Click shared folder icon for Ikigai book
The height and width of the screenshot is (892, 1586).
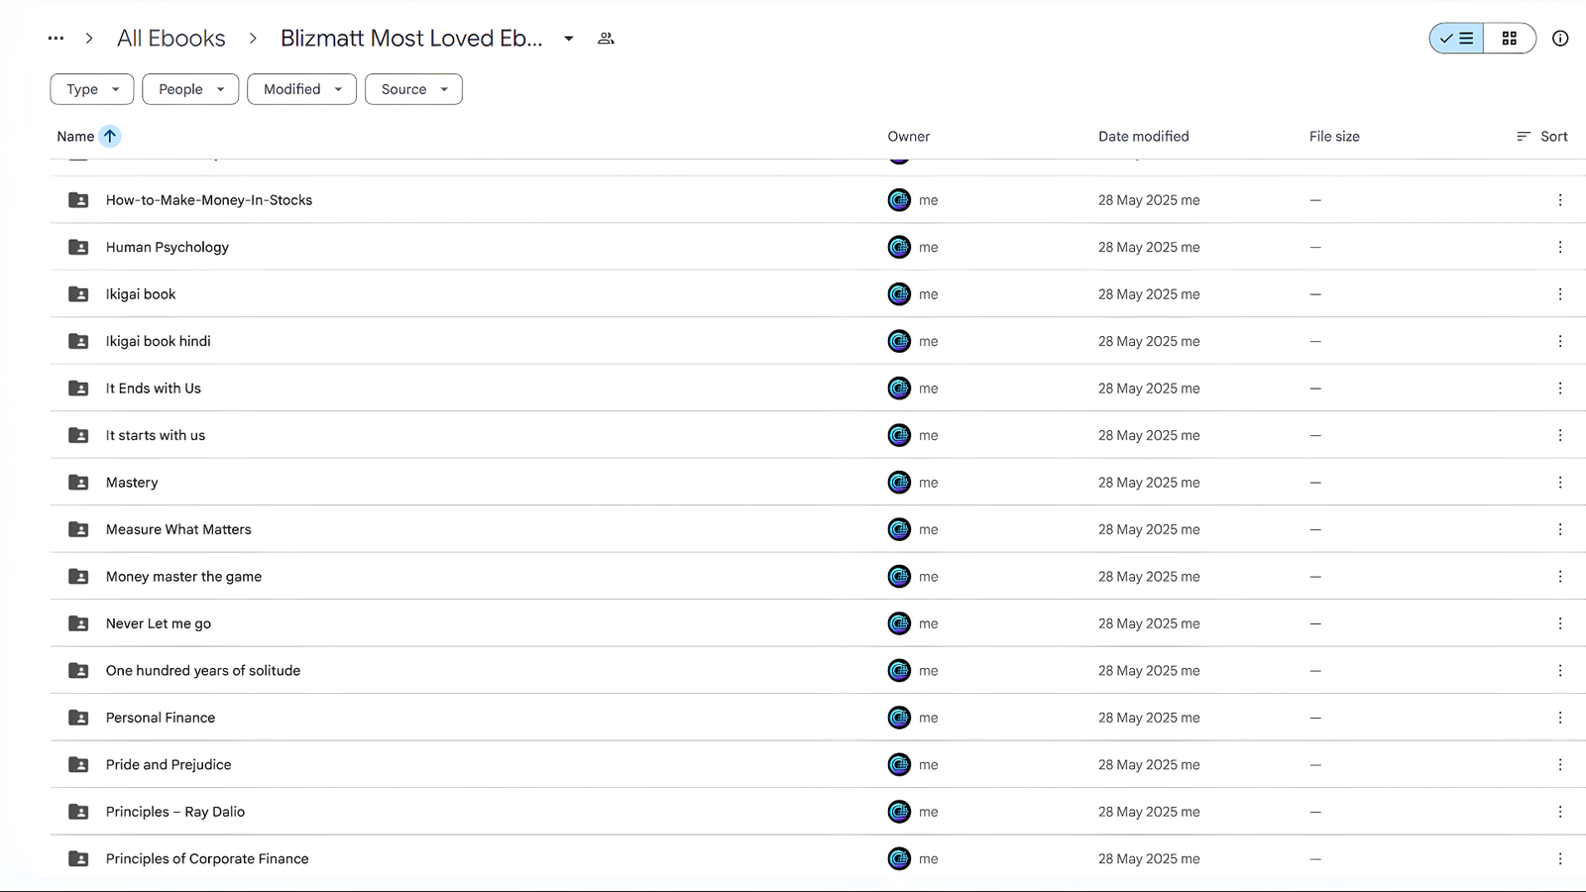pos(78,294)
